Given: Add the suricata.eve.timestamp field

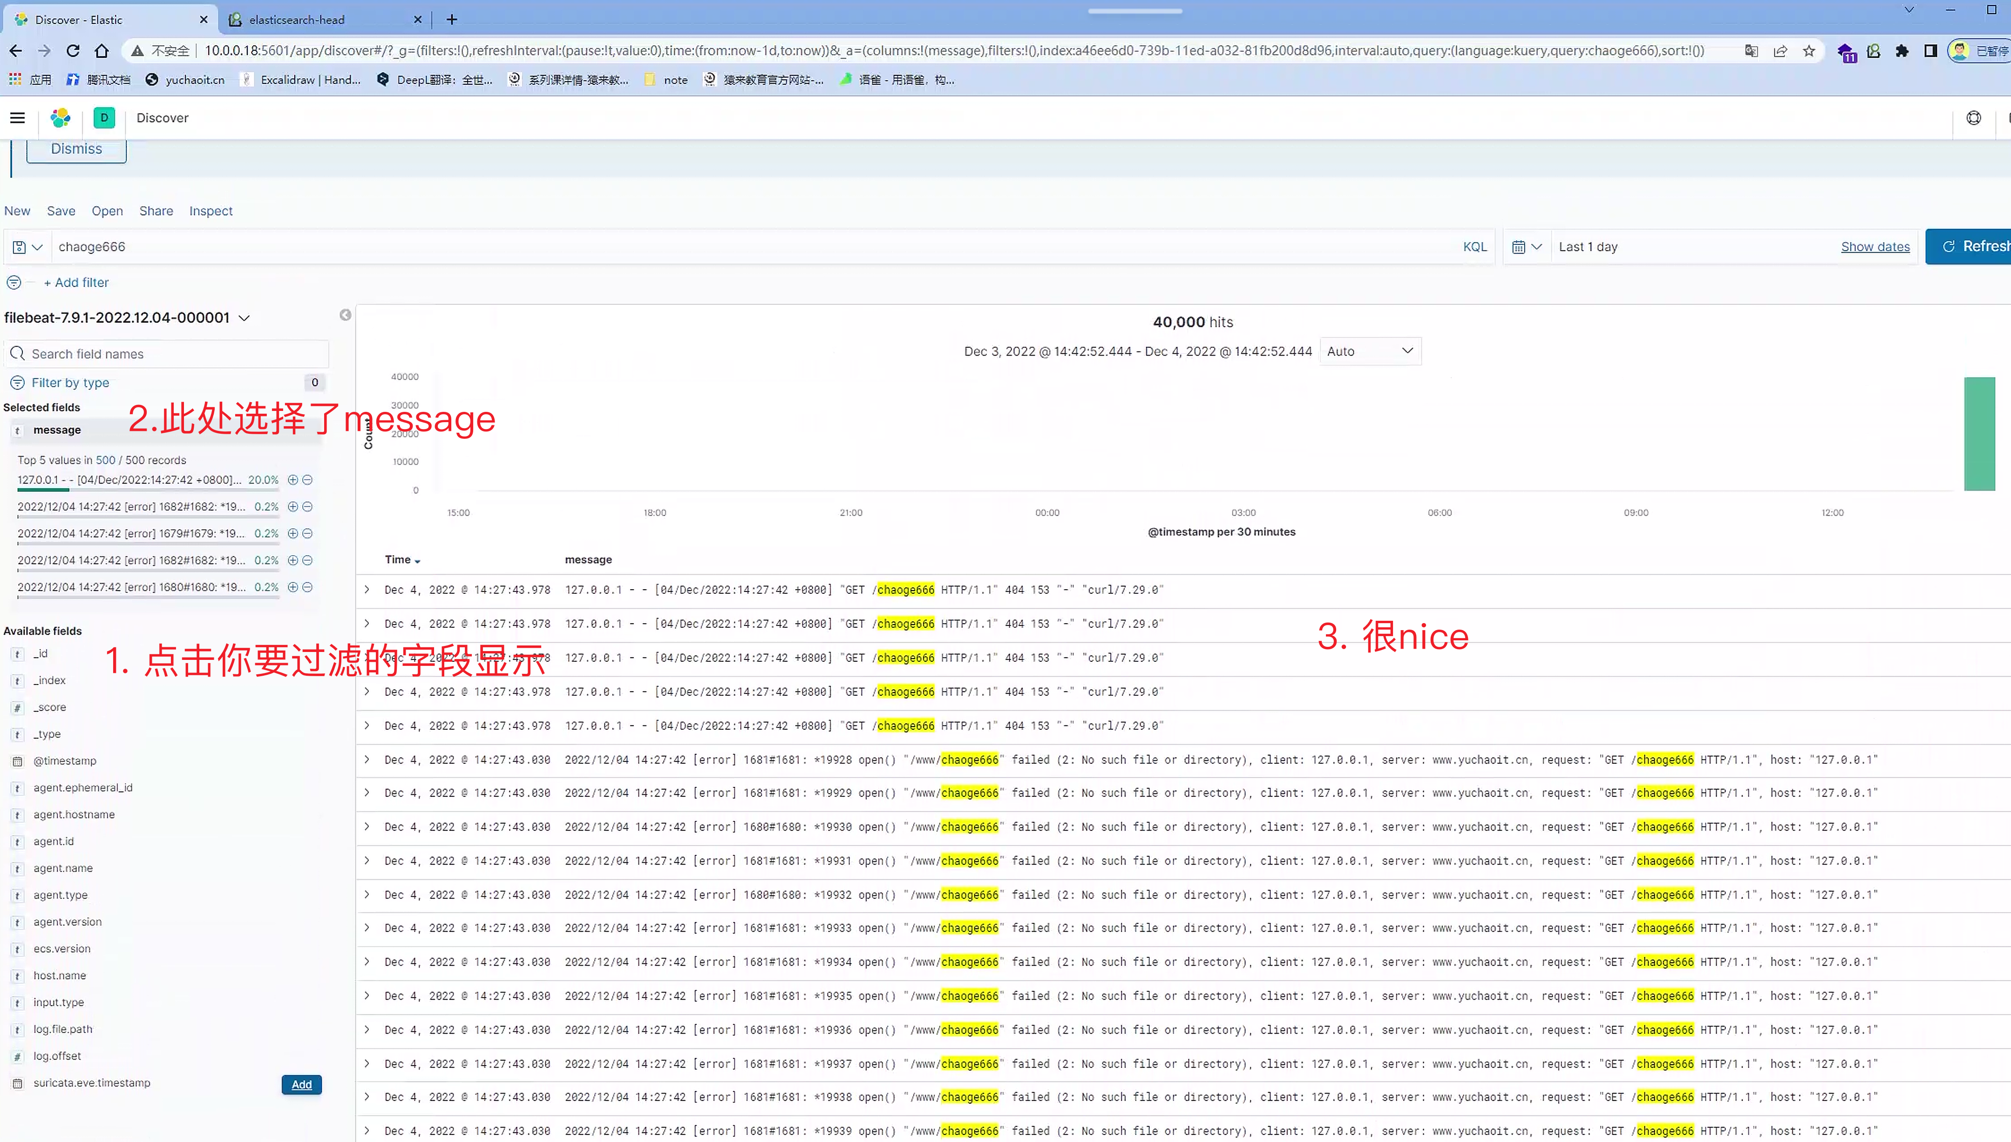Looking at the screenshot, I should point(301,1085).
